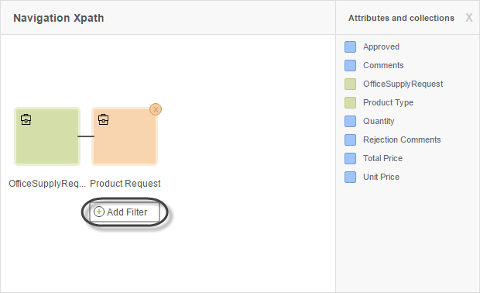Image resolution: width=480 pixels, height=293 pixels.
Task: Select the Quantity attribute blue square
Action: (x=350, y=121)
